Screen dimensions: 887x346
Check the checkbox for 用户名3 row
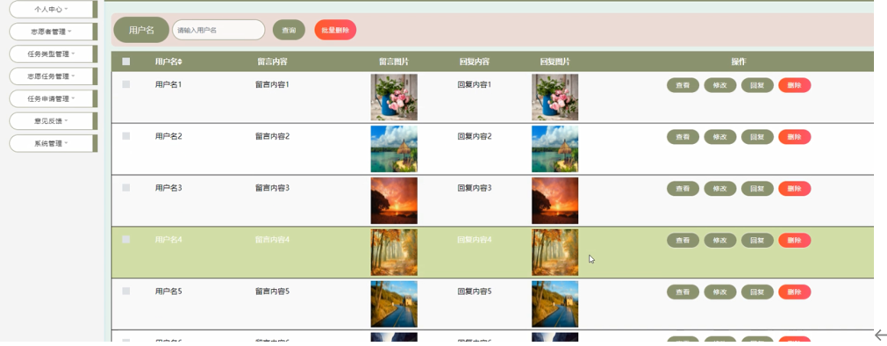click(126, 187)
